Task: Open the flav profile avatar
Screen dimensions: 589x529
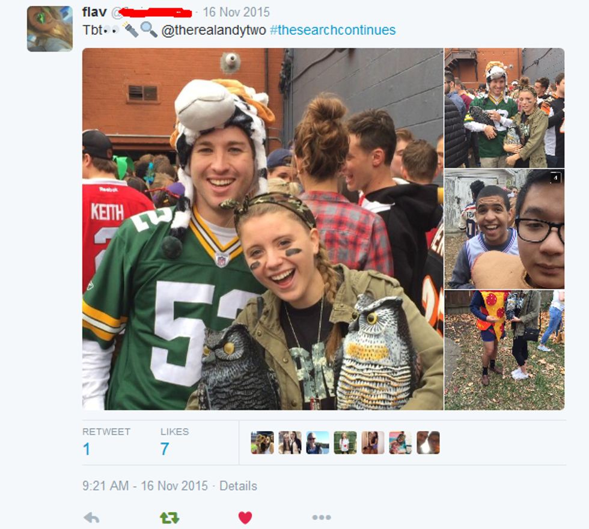Action: pos(49,29)
